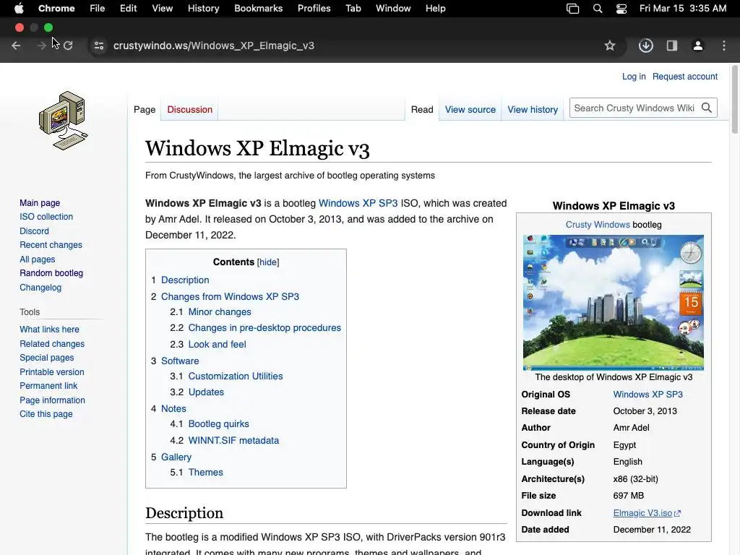Jump to Changes in pre-desktop procedures
740x555 pixels.
264,328
